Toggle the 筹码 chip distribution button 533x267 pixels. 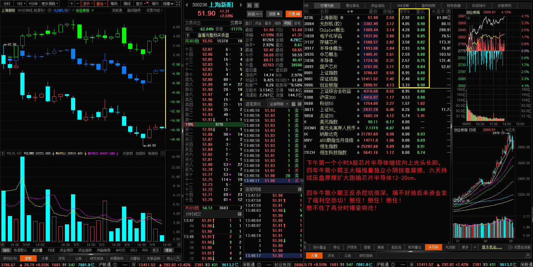coord(114,4)
